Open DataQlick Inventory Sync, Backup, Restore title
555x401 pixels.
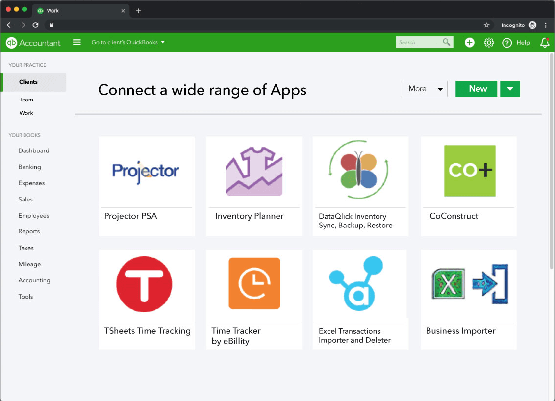point(356,221)
